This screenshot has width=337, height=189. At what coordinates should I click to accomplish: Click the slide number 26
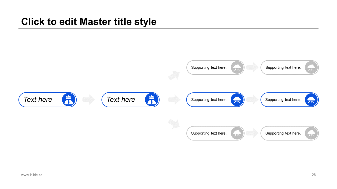tap(314, 175)
